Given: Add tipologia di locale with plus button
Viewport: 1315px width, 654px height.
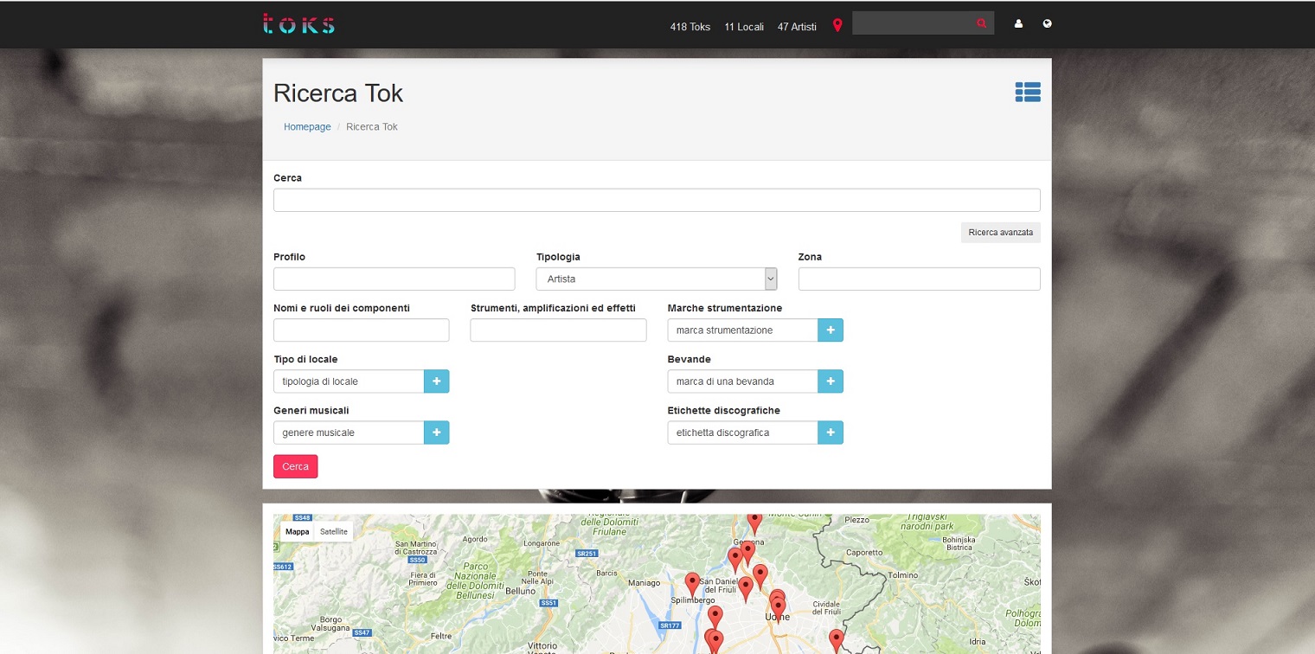Looking at the screenshot, I should [x=436, y=381].
